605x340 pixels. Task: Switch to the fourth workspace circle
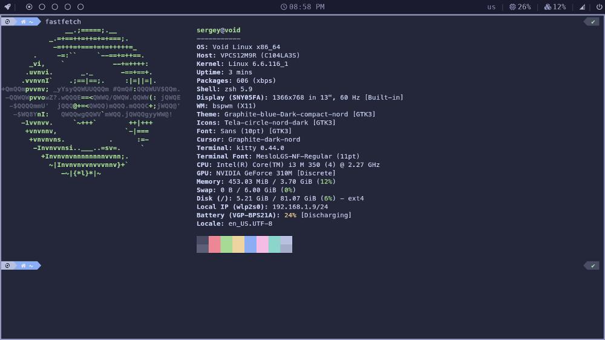click(x=68, y=7)
